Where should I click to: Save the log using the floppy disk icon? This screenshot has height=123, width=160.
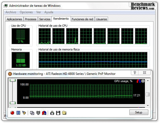[x=58, y=113]
